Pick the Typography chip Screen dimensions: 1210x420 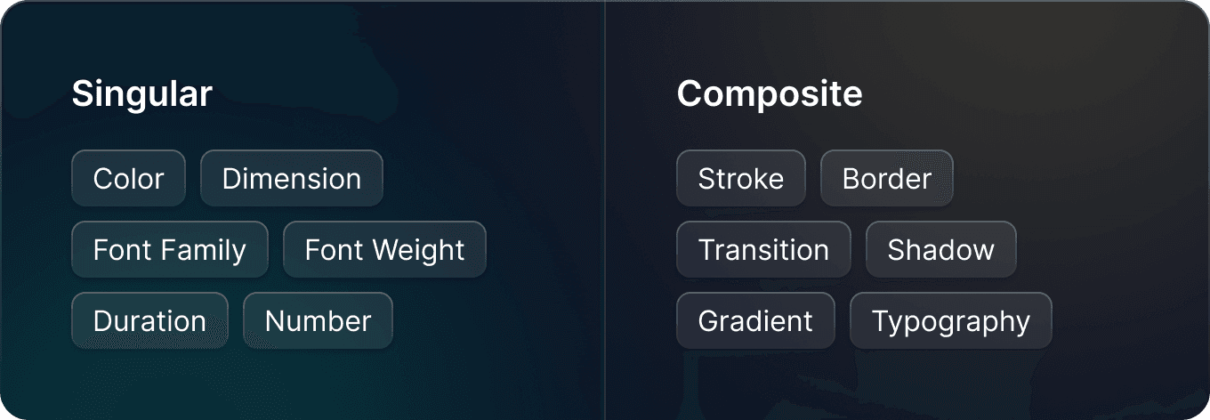[951, 320]
